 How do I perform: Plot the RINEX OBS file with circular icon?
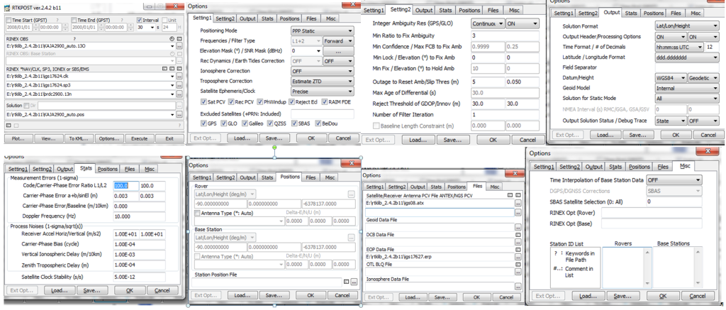coord(172,40)
